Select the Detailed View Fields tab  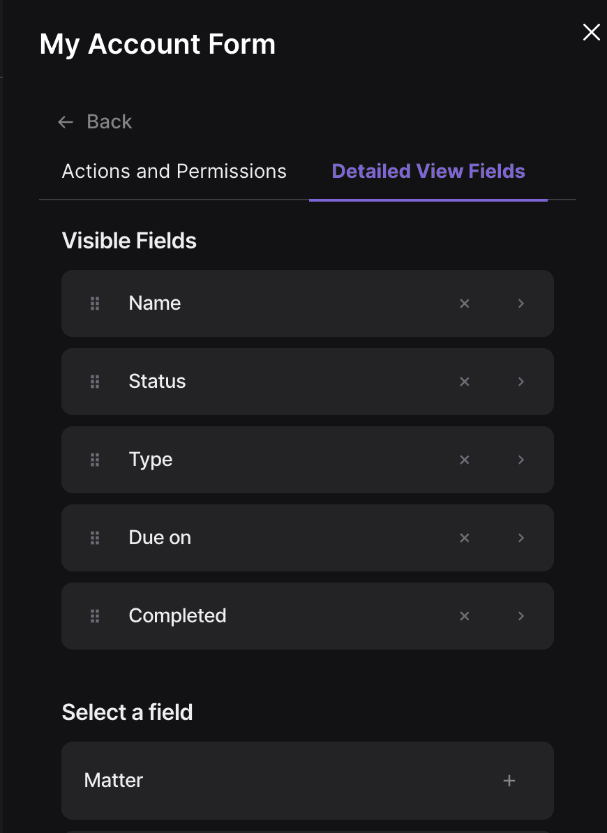(x=428, y=172)
